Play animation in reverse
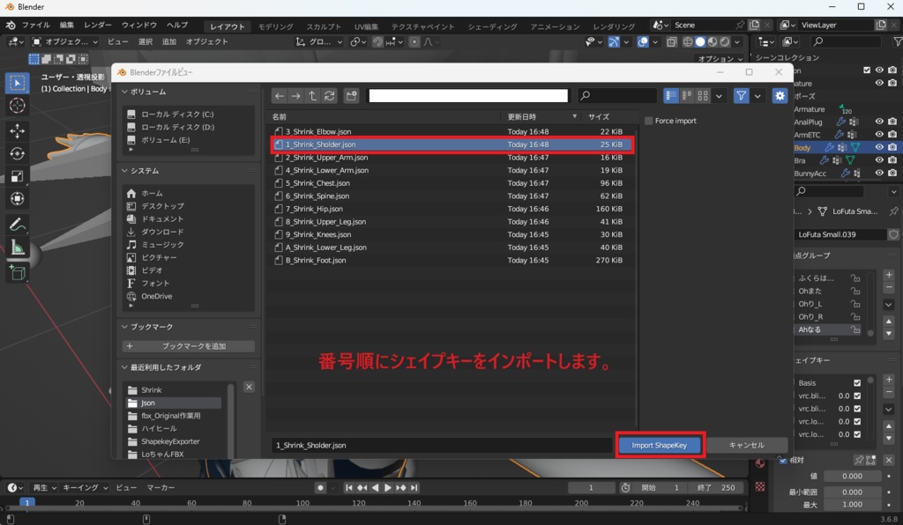This screenshot has height=525, width=903. coord(375,488)
